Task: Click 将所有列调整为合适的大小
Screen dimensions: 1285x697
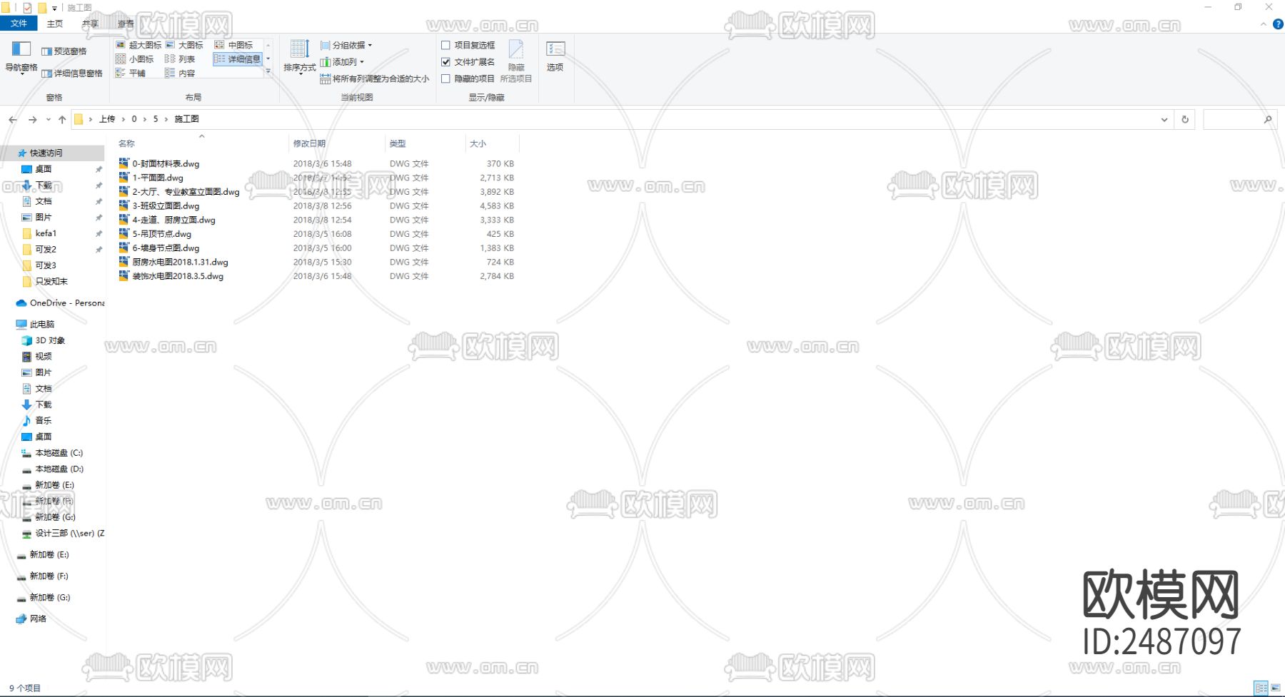Action: point(375,79)
